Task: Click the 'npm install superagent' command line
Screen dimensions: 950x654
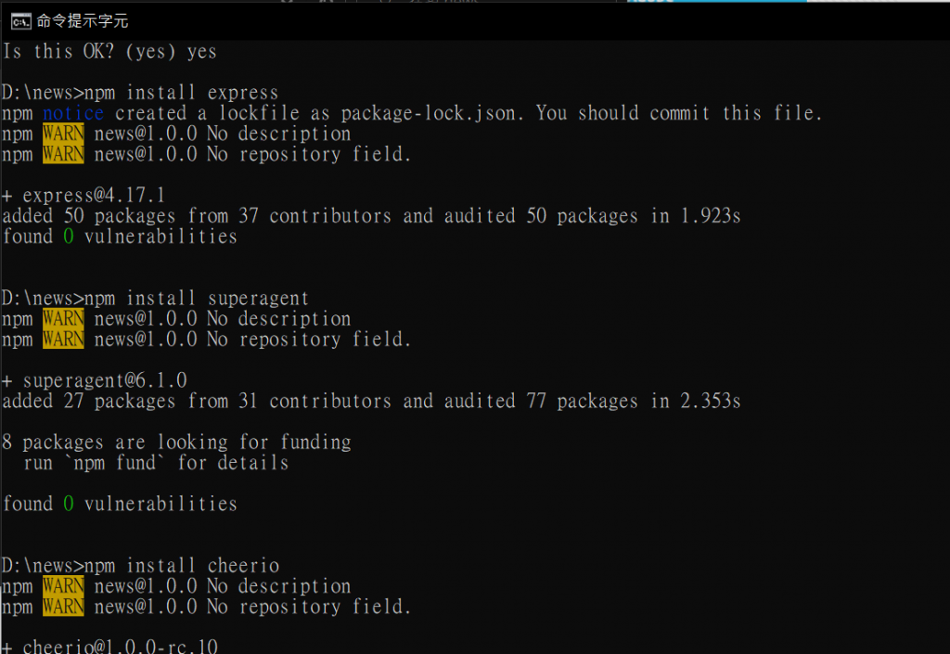Action: pos(155,299)
